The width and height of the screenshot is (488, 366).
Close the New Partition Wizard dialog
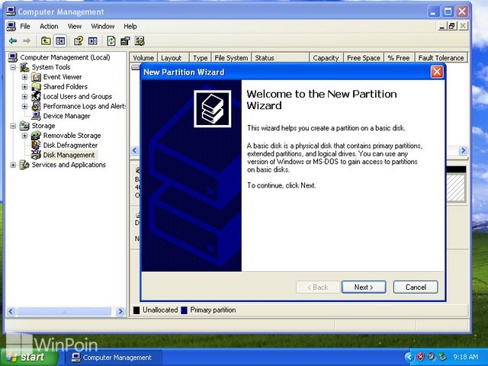tap(437, 72)
